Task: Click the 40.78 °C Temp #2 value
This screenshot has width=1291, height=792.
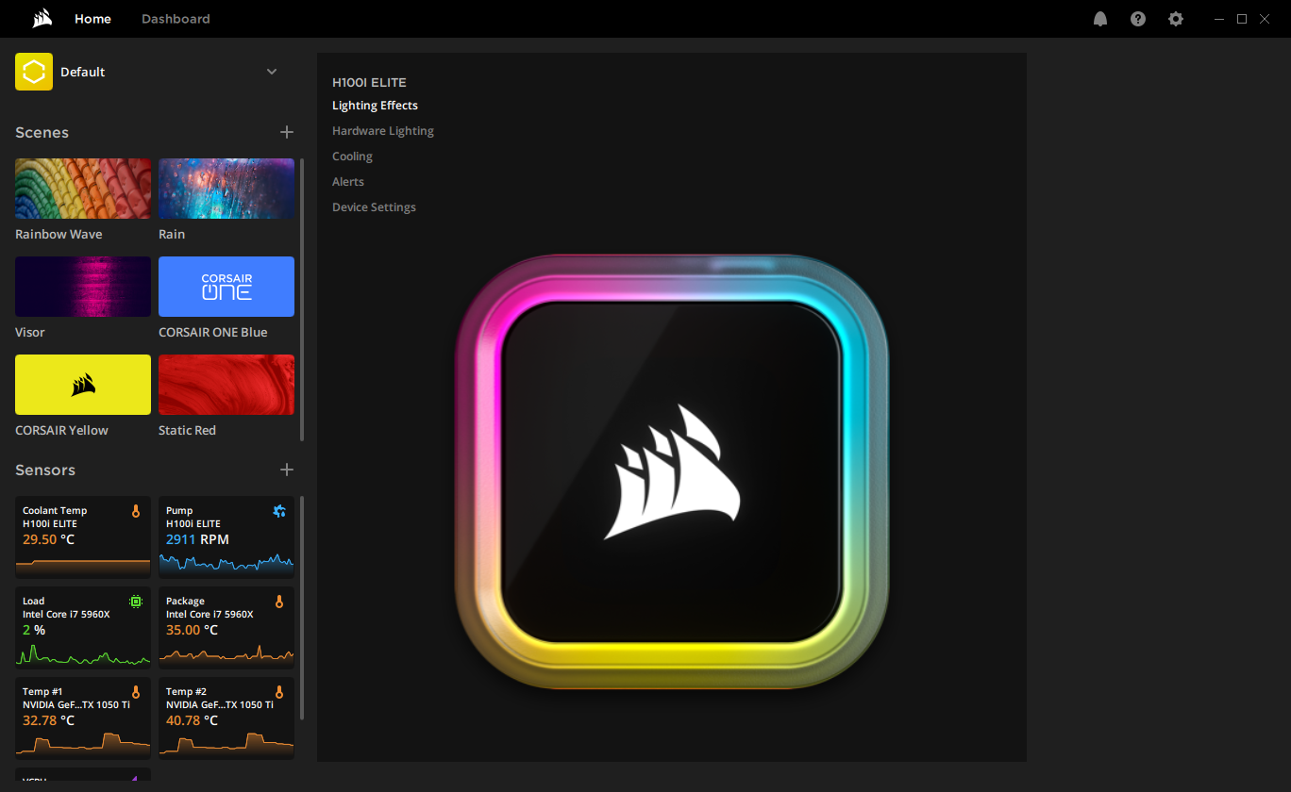Action: click(x=192, y=720)
